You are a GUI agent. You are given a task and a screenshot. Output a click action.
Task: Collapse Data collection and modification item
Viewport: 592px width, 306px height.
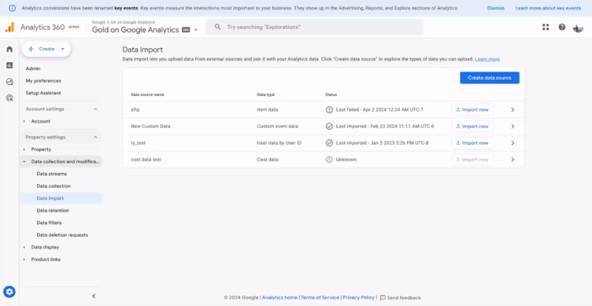tap(24, 162)
